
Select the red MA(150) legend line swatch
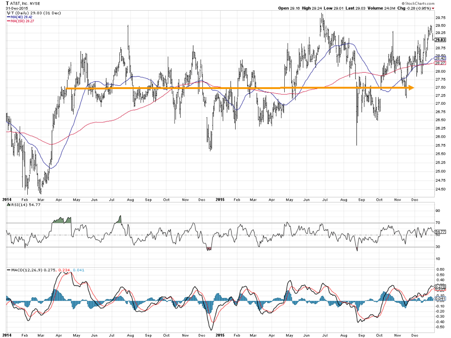(8, 21)
